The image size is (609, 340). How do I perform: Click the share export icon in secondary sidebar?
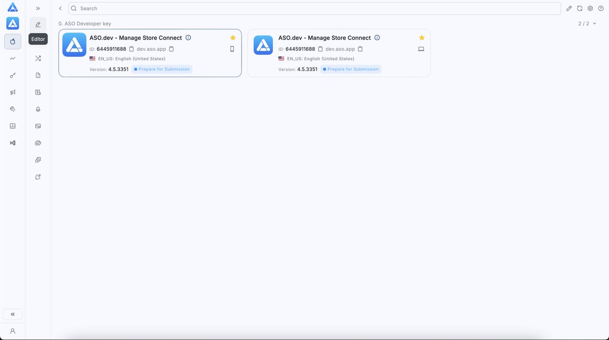[38, 177]
